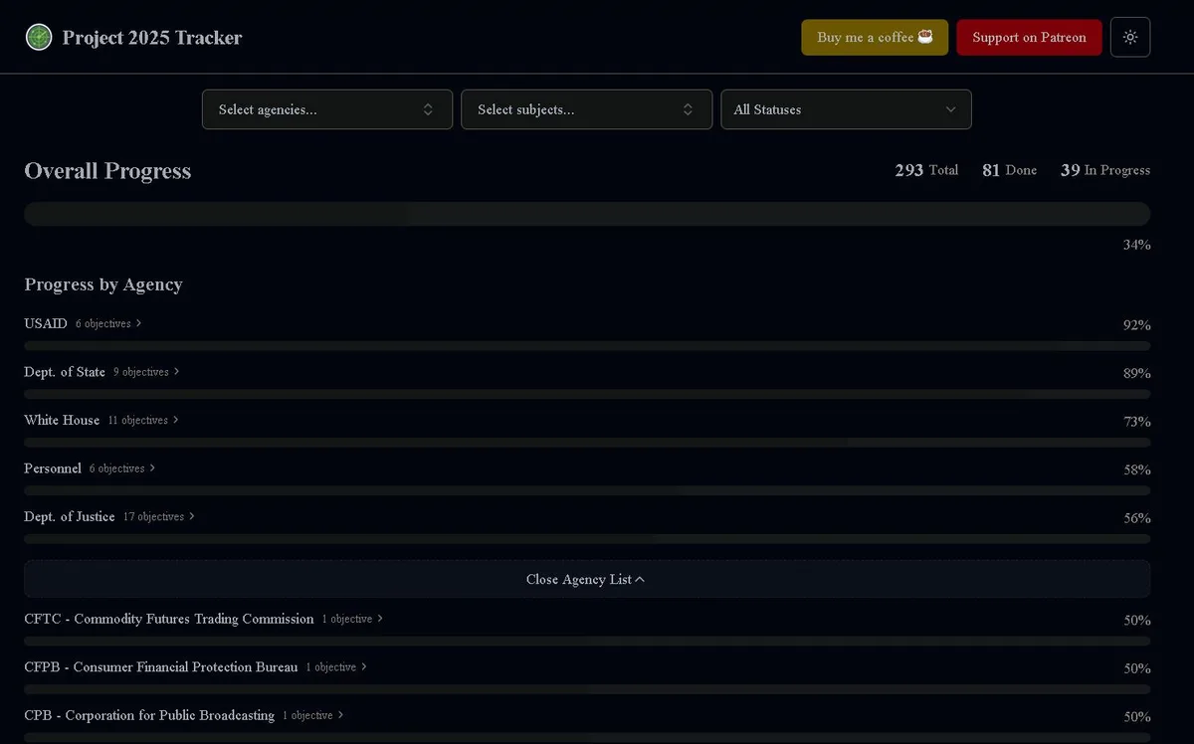The image size is (1194, 744).
Task: Click the 73% value for White House
Action: [x=1137, y=422]
